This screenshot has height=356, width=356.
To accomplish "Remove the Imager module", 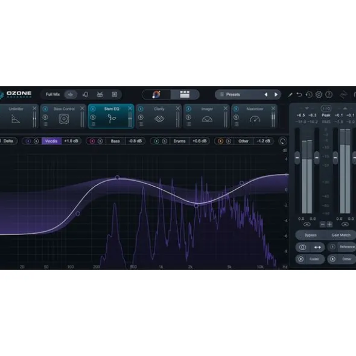I will pos(226,108).
